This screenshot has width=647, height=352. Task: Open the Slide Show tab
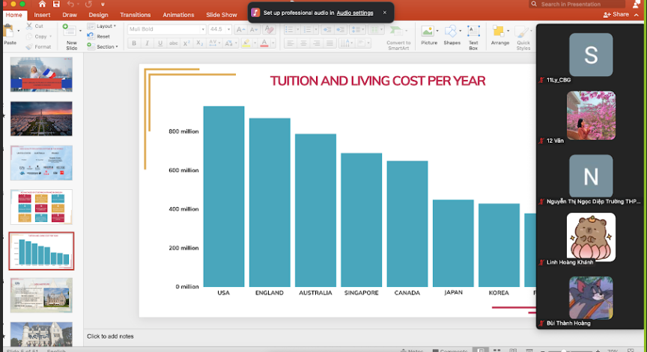pos(222,15)
